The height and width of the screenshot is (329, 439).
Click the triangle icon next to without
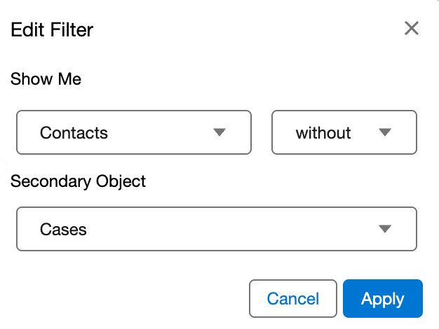[x=384, y=132]
